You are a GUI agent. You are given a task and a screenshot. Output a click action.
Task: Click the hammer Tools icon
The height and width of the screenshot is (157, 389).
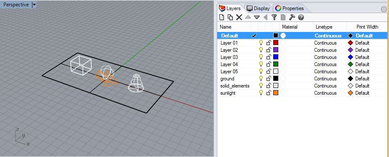click(x=292, y=17)
